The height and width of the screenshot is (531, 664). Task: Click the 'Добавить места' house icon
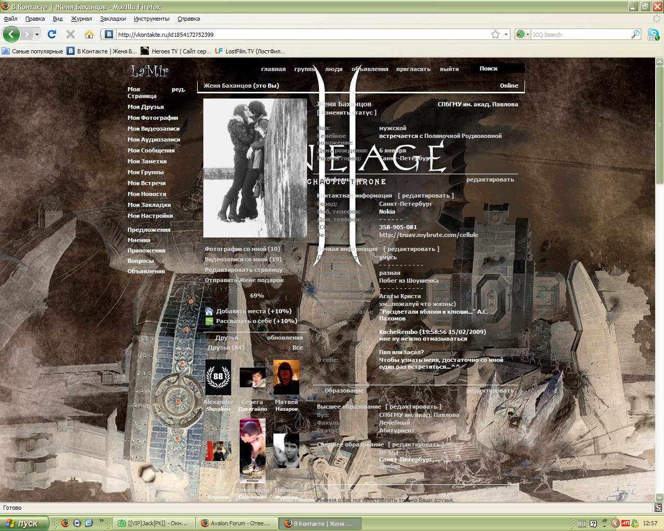coord(209,311)
